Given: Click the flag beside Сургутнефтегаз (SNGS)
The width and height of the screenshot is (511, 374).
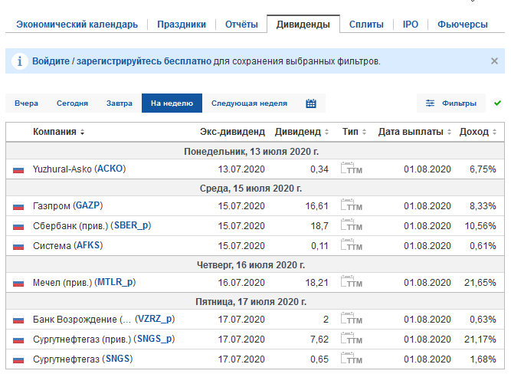Looking at the screenshot, I should click(x=18, y=359).
